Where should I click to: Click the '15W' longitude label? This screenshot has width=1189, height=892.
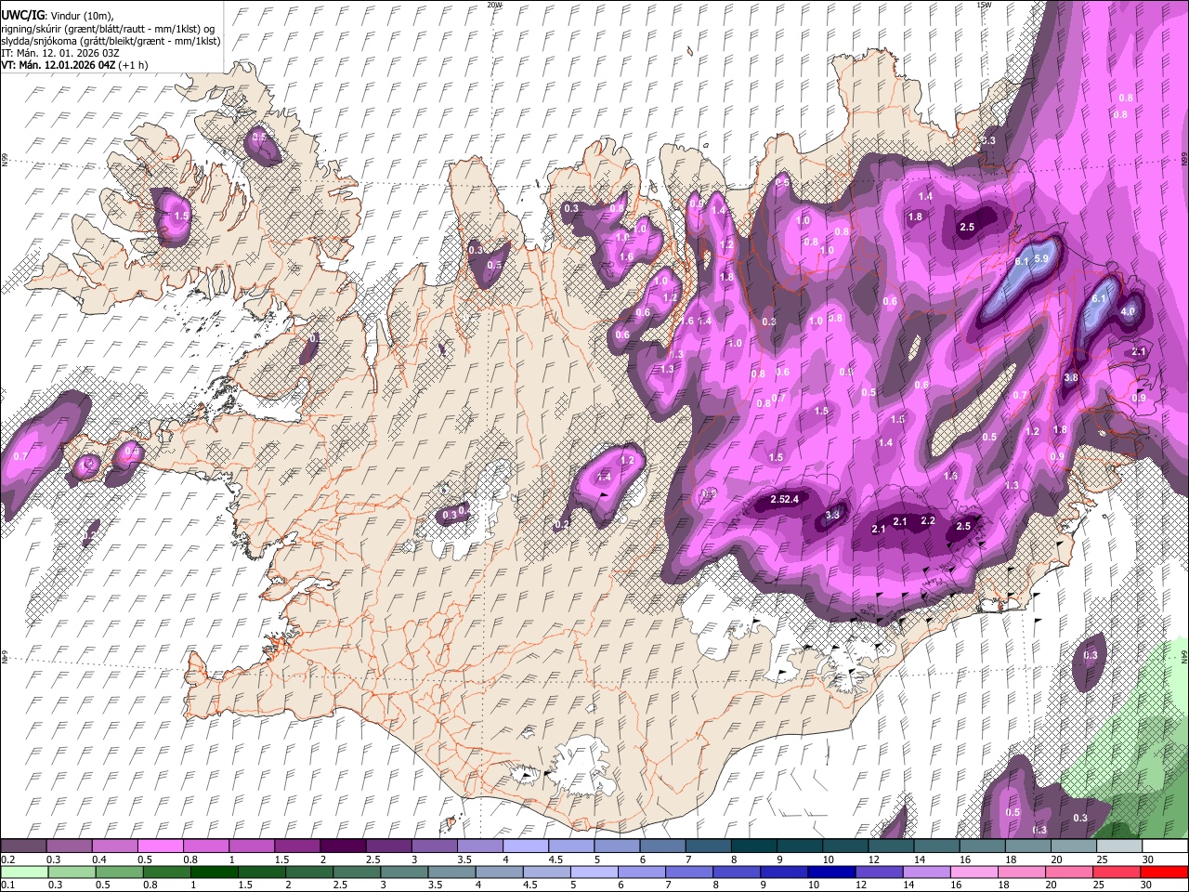click(984, 5)
